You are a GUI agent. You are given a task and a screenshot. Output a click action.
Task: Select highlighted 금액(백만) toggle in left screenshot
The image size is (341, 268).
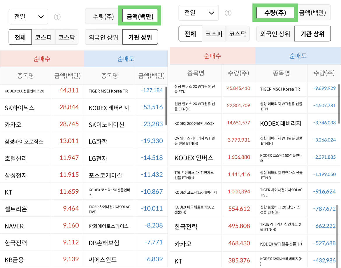click(x=140, y=17)
